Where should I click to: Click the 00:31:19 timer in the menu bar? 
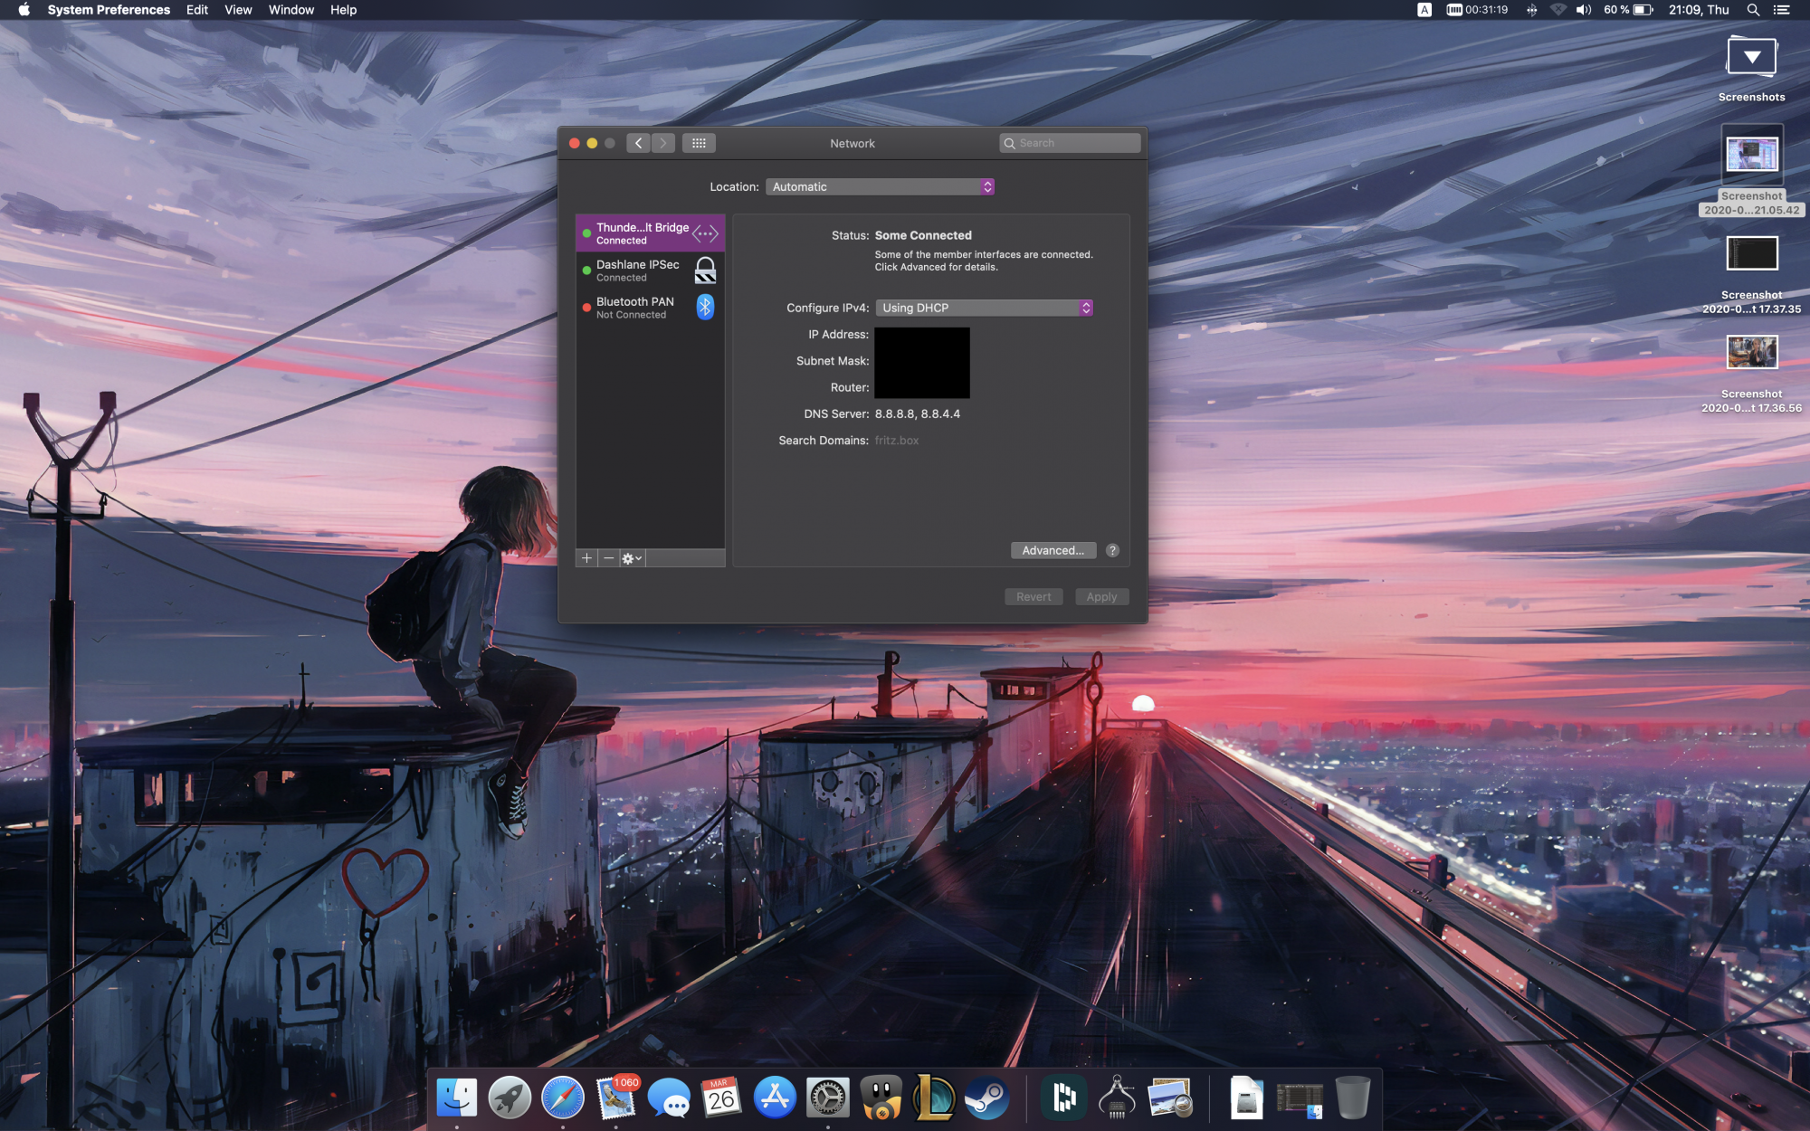[1477, 10]
